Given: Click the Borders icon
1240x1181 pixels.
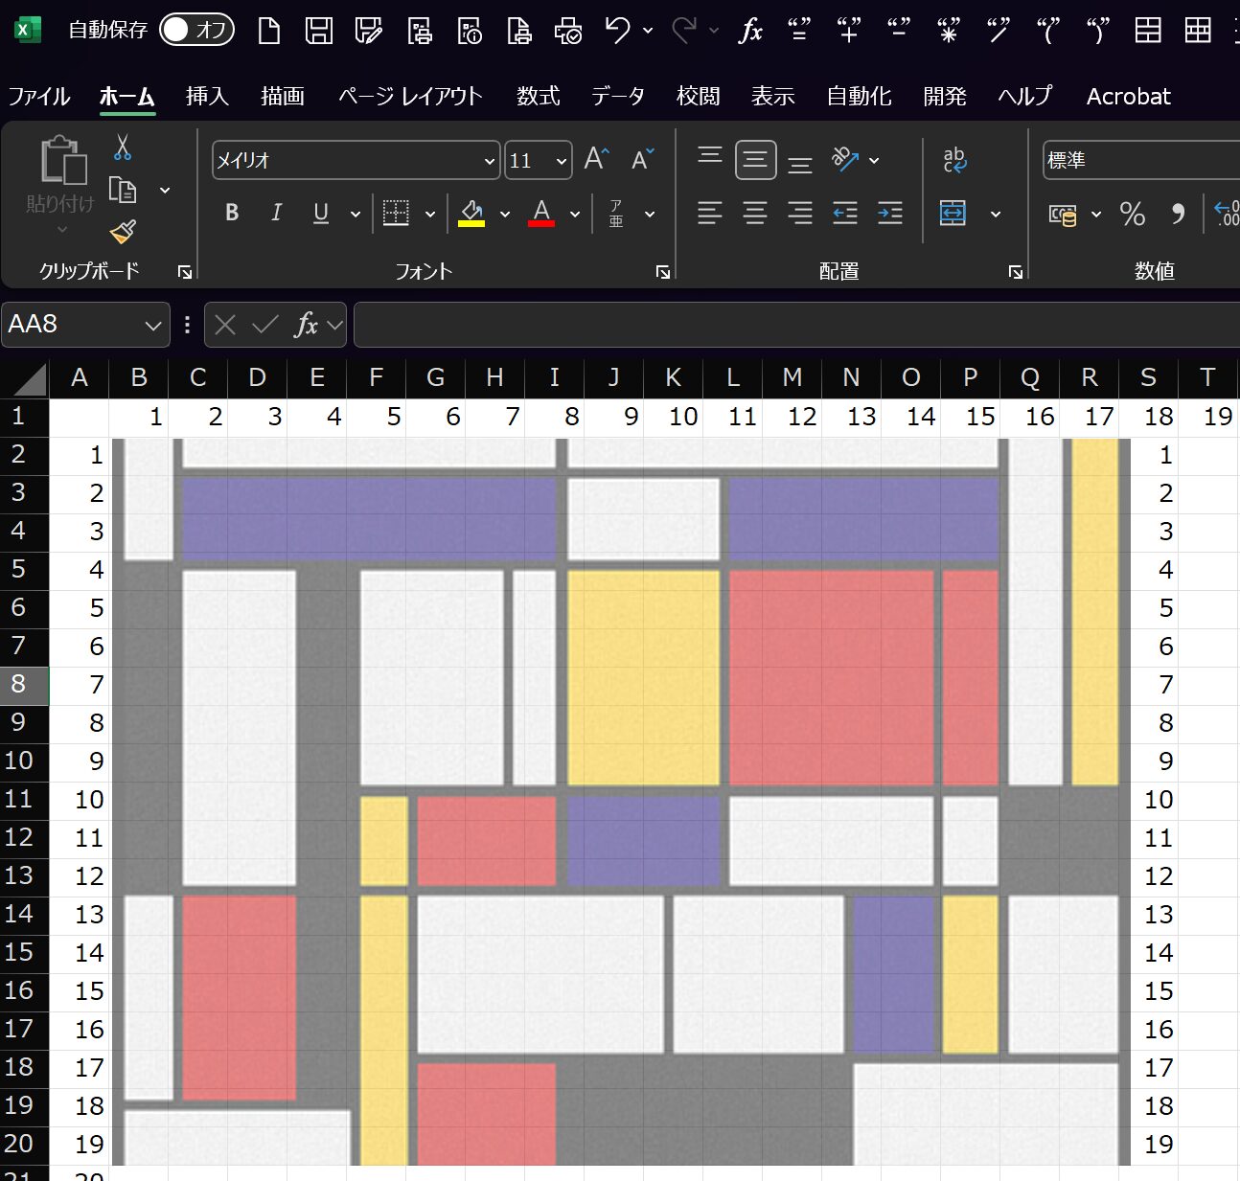Looking at the screenshot, I should 396,213.
